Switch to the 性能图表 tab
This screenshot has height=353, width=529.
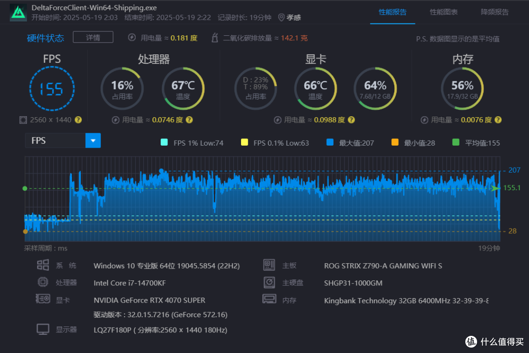tap(443, 12)
